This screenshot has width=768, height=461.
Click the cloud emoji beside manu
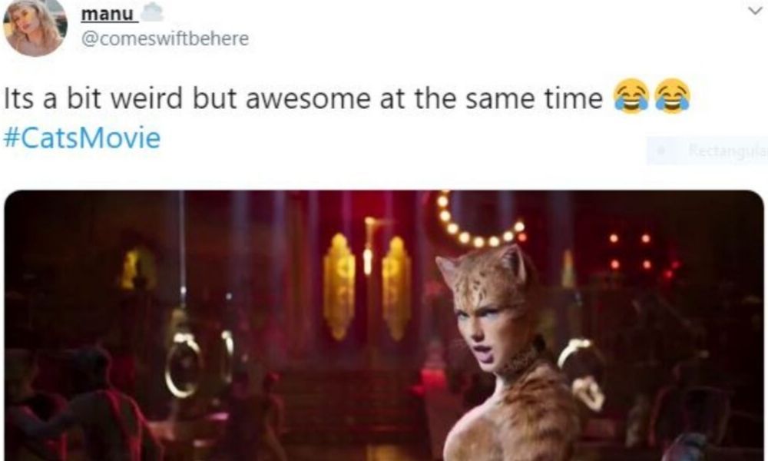point(152,13)
